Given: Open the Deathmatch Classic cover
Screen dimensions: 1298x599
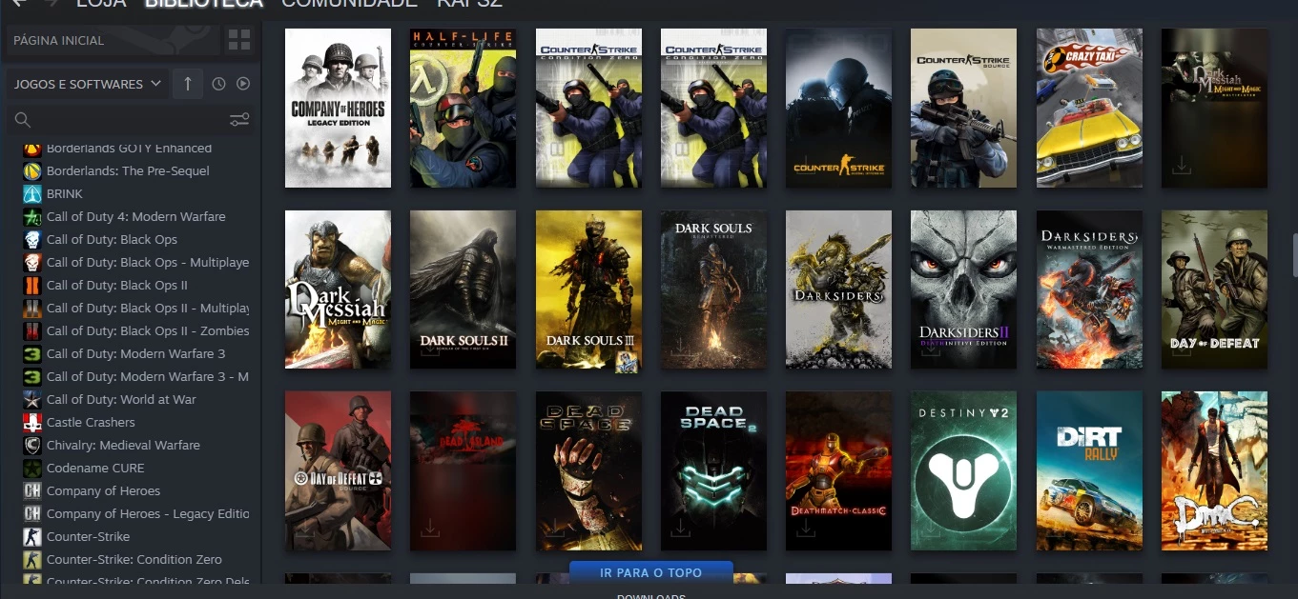Looking at the screenshot, I should click(838, 470).
